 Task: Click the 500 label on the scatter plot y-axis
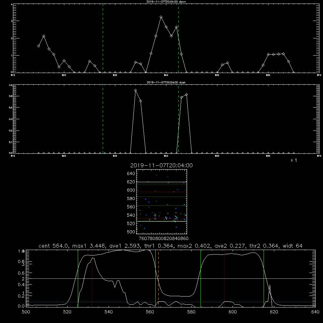click(x=131, y=232)
